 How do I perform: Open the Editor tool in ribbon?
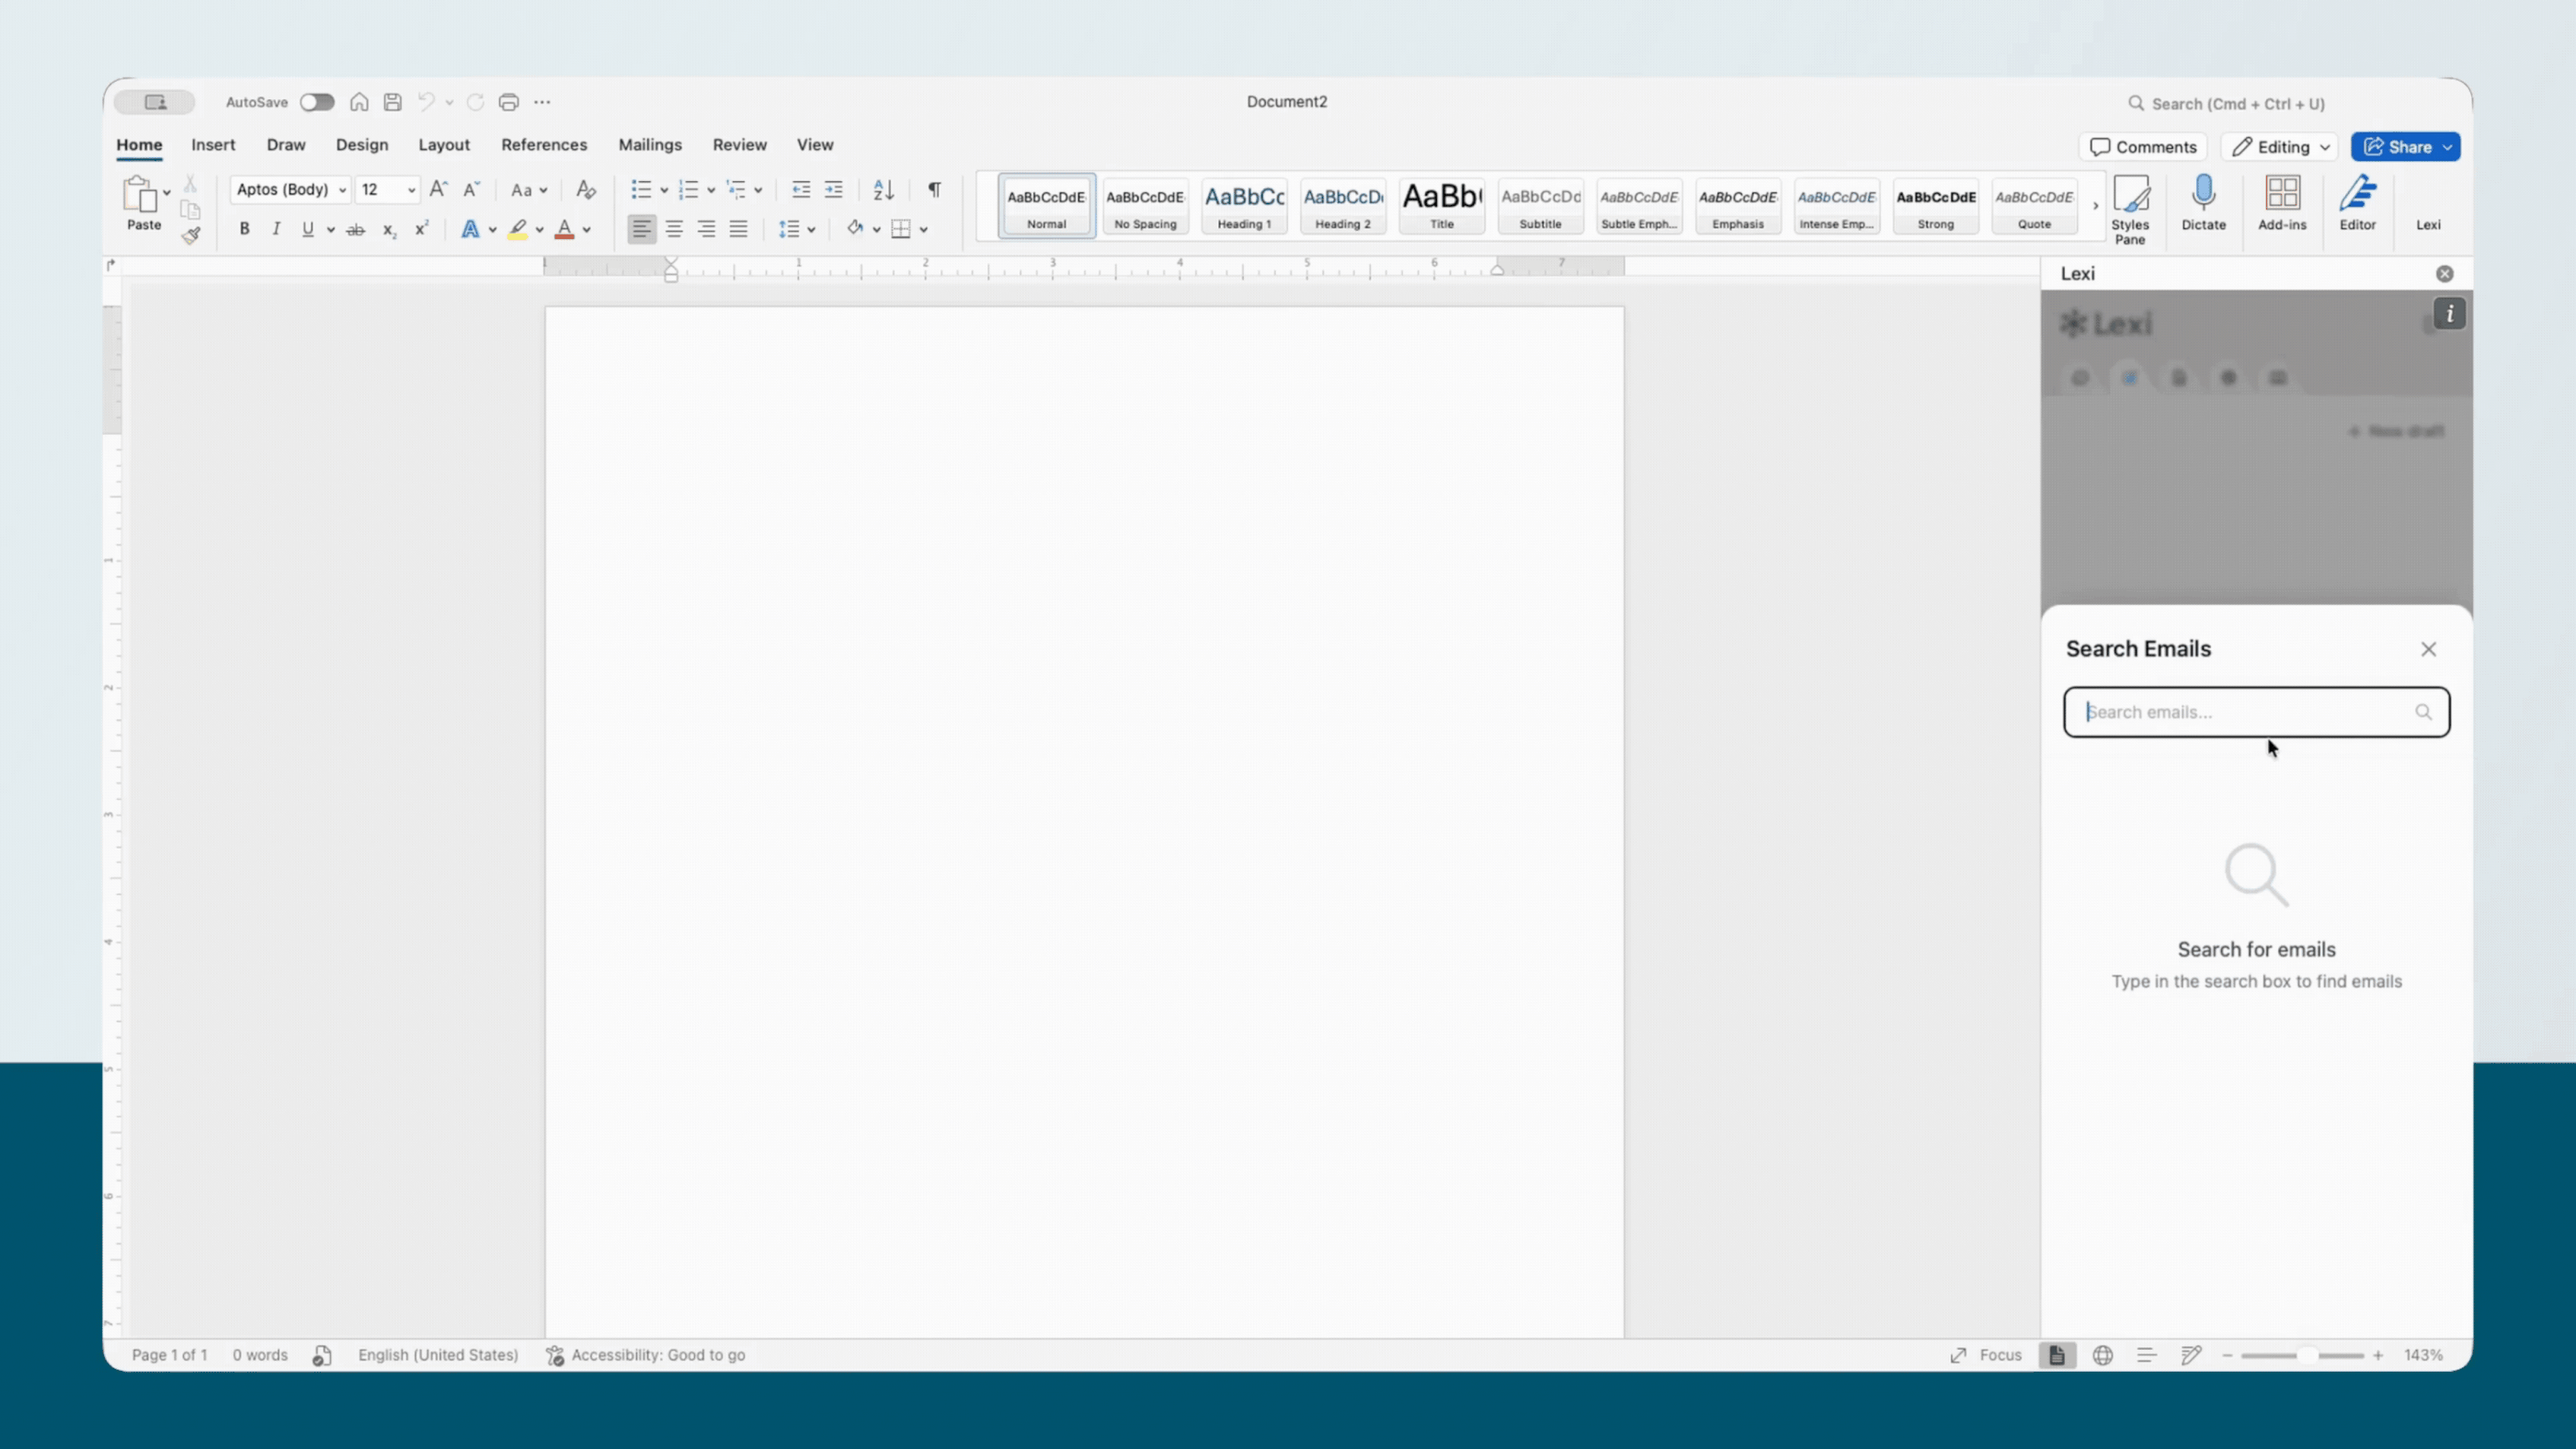point(2357,194)
